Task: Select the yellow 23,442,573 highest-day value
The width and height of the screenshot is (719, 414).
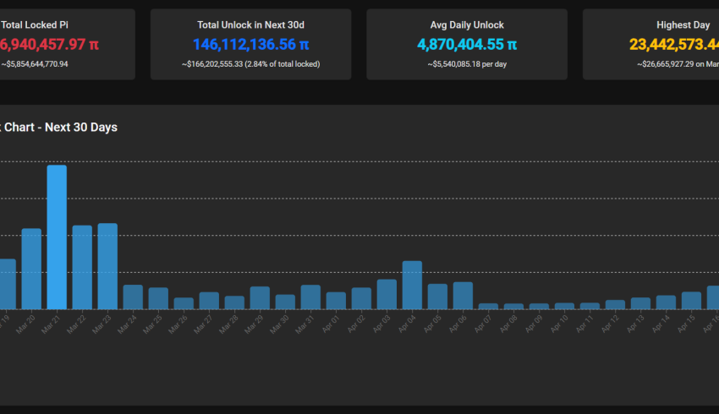Action: tap(674, 45)
